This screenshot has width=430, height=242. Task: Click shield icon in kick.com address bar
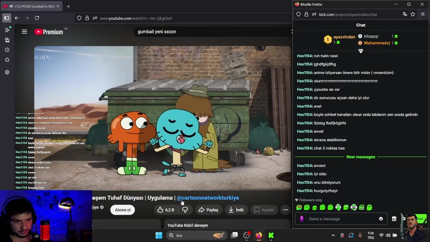pyautogui.click(x=299, y=14)
